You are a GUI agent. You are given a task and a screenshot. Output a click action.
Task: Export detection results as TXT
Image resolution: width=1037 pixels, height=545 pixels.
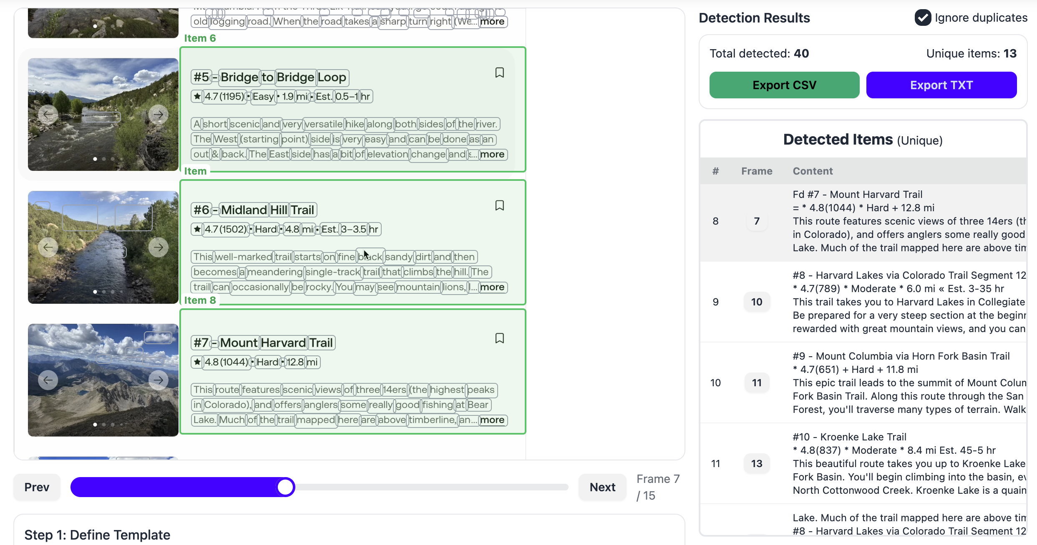pos(941,85)
